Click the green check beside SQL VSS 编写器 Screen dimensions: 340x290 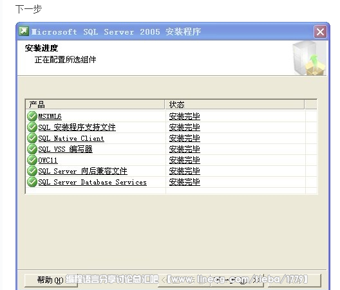pyautogui.click(x=32, y=149)
